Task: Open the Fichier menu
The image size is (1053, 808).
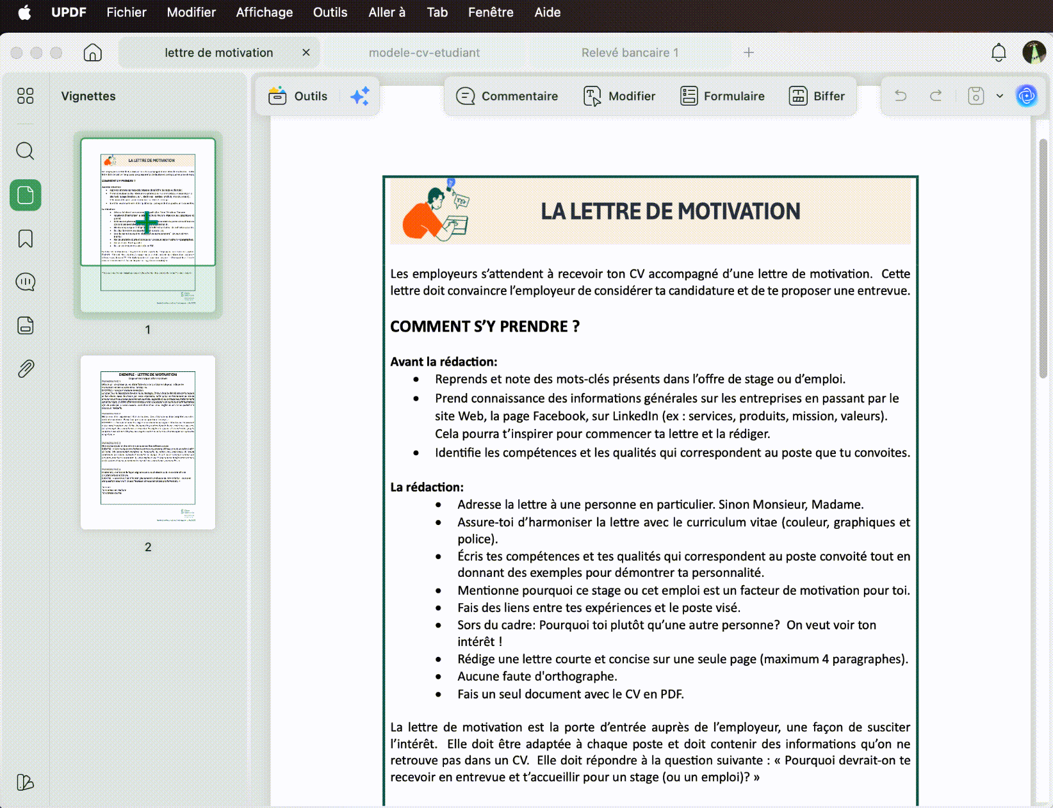Action: click(x=126, y=12)
